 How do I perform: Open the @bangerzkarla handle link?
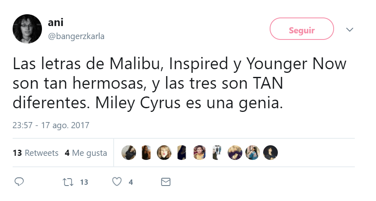(x=76, y=36)
